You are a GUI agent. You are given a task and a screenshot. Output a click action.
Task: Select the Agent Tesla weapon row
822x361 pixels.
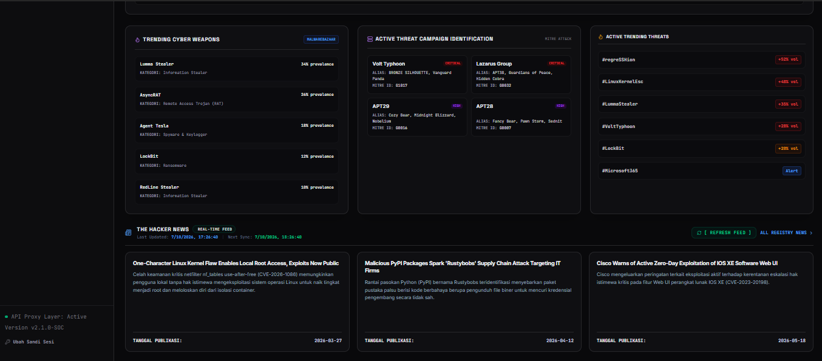coord(237,130)
